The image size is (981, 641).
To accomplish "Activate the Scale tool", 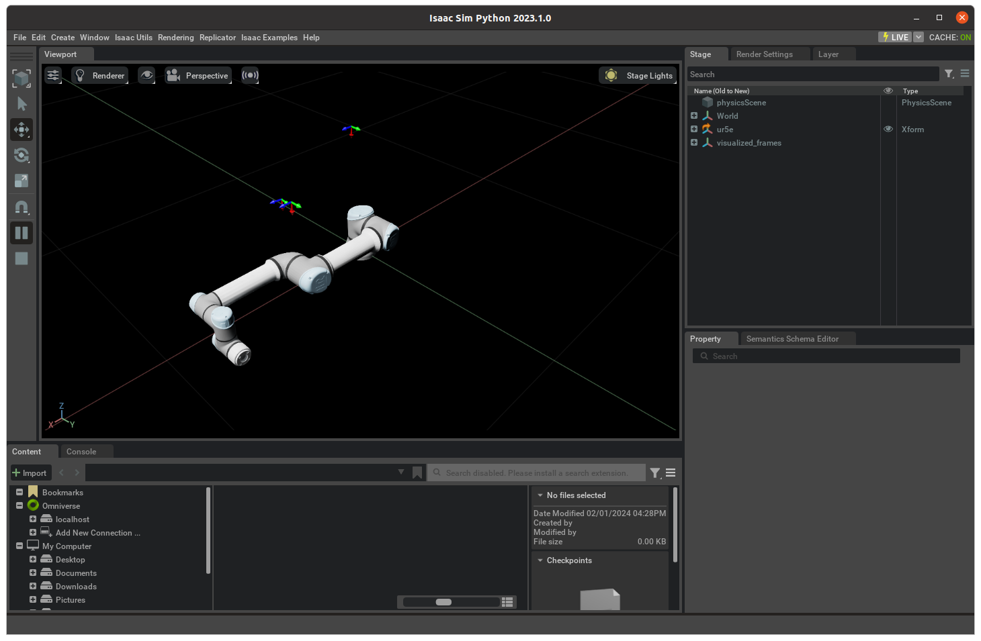I will (22, 181).
